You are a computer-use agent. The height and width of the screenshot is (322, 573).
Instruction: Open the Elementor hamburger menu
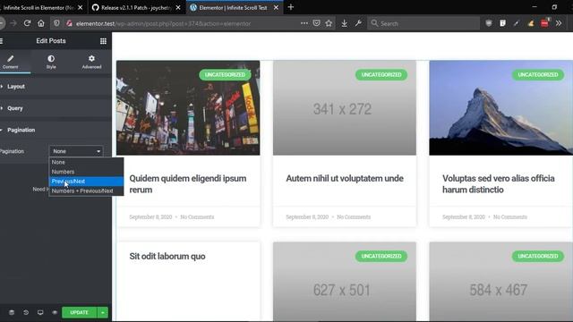tap(2, 41)
